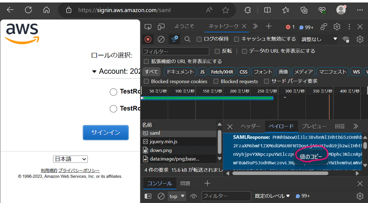368x203 pixels.
Task: Collapse the Account section triangle
Action: pos(94,72)
